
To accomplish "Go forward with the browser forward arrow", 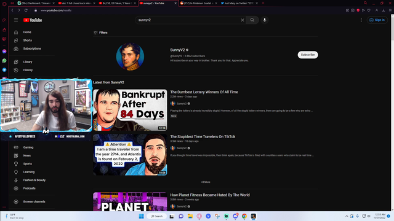I will [19, 10].
